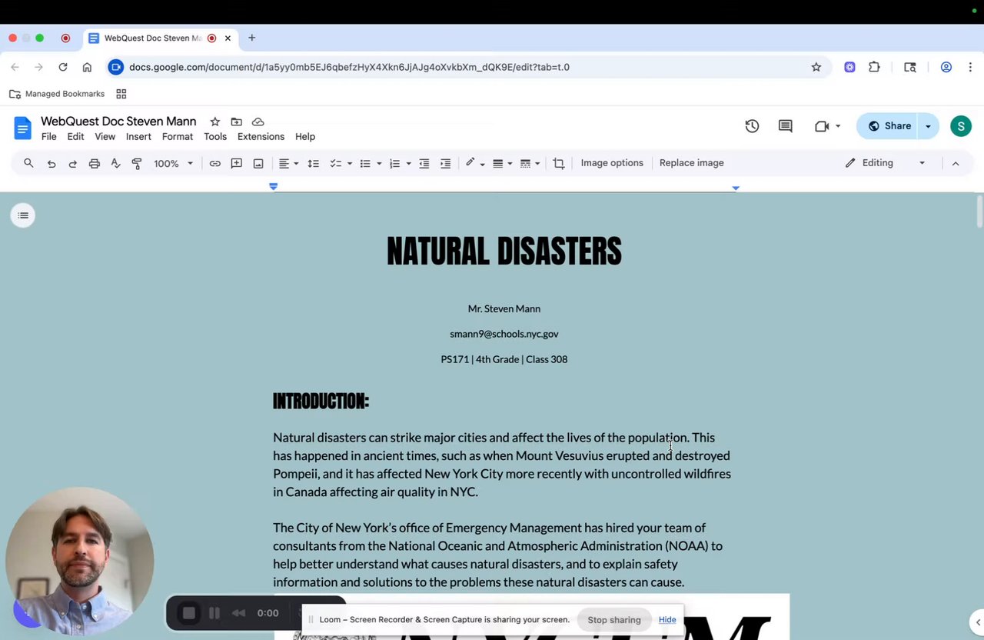
Task: Stop the Loom recording
Action: click(x=189, y=613)
